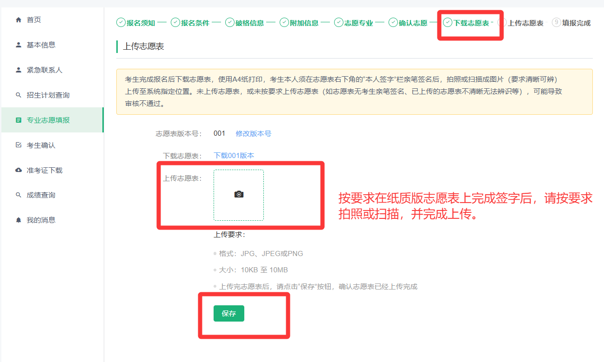Click the person icon next to 基本信息
The image size is (604, 362).
coord(19,45)
